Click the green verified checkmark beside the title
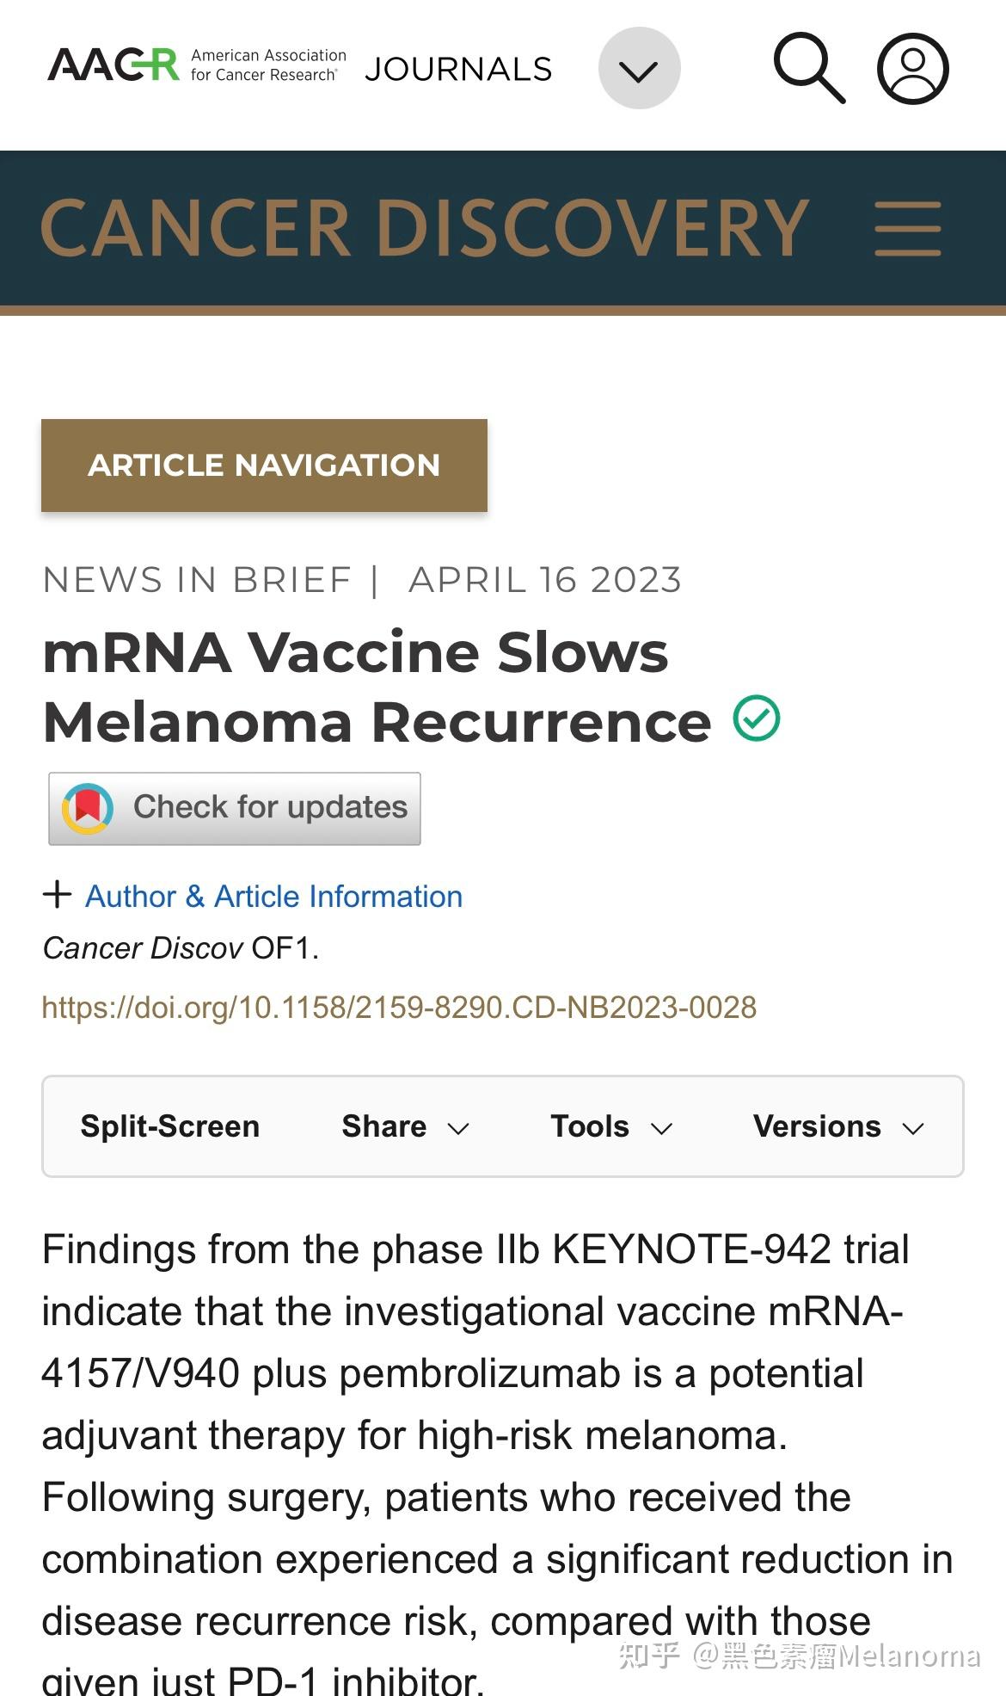Image resolution: width=1006 pixels, height=1696 pixels. click(755, 718)
